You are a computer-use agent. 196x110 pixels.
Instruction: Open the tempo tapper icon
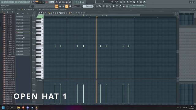(x=120, y=6)
